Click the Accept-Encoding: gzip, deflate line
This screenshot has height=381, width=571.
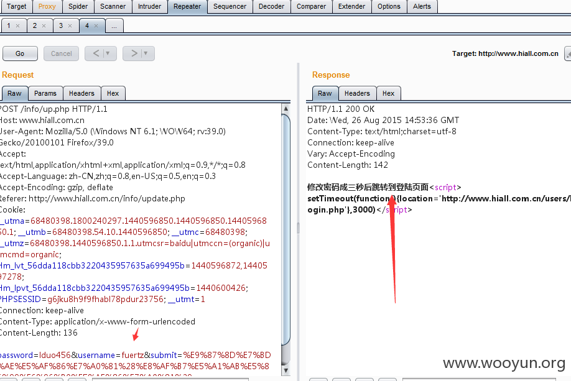pos(57,188)
